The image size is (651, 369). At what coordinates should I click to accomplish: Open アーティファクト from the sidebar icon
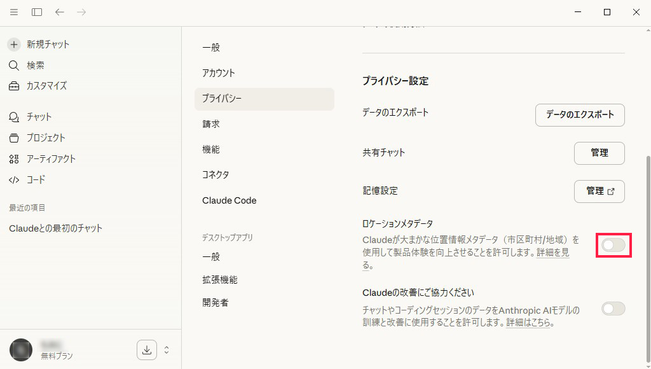point(13,158)
